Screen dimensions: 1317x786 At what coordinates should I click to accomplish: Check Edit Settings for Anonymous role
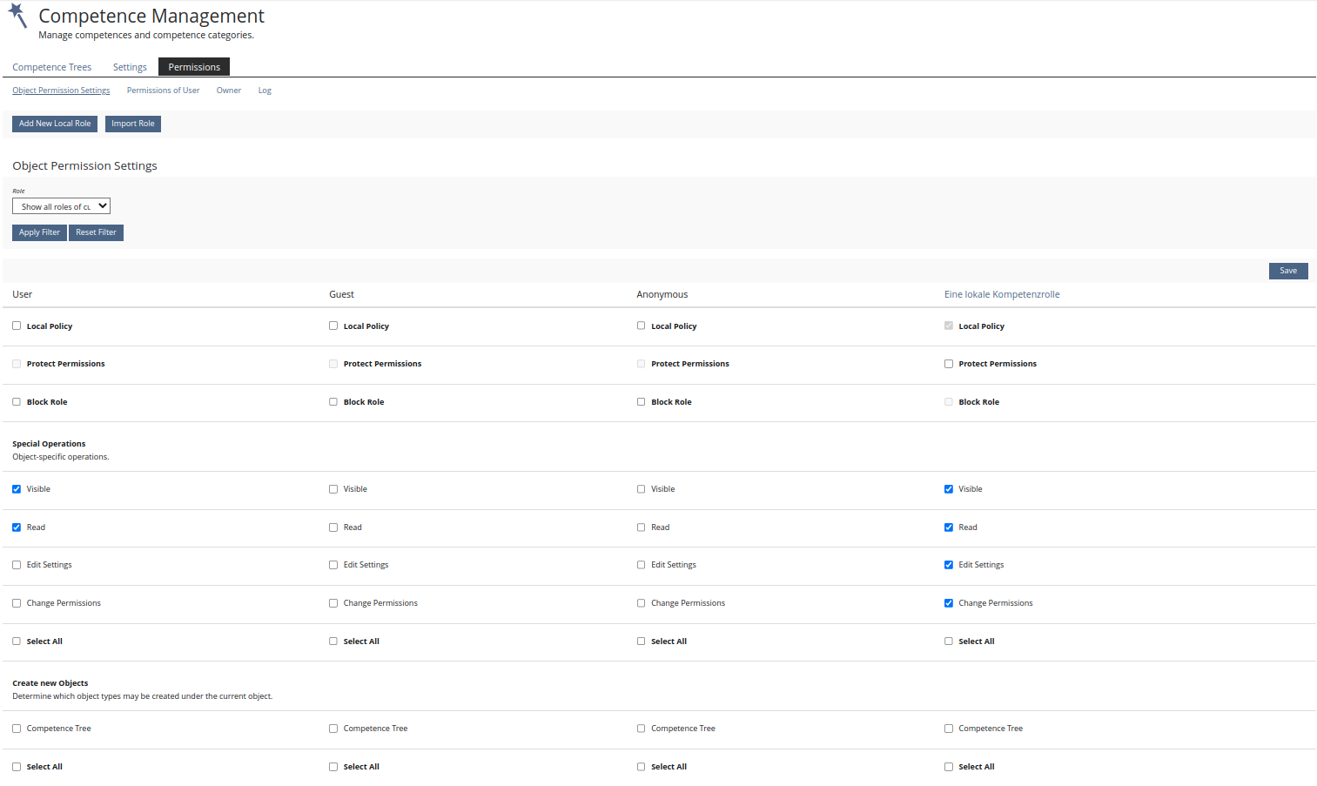coord(642,565)
